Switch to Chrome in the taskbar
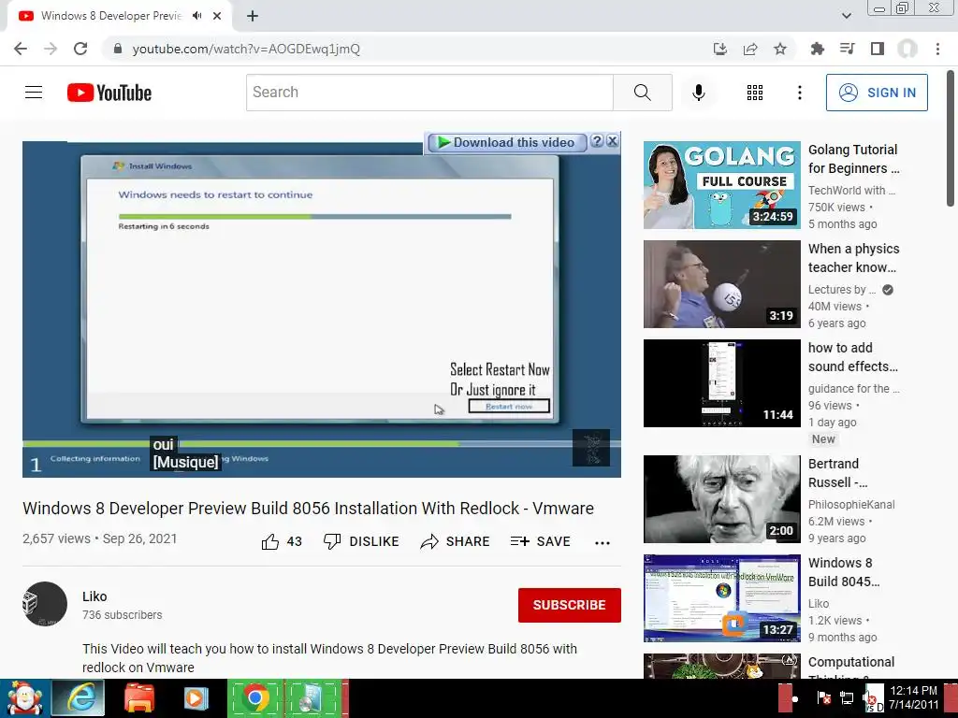The height and width of the screenshot is (718, 958). (x=256, y=698)
